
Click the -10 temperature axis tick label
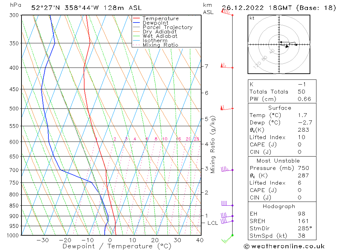click(87, 240)
